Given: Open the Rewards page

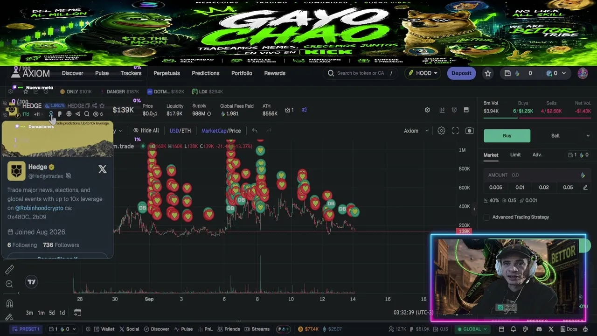Looking at the screenshot, I should [275, 73].
